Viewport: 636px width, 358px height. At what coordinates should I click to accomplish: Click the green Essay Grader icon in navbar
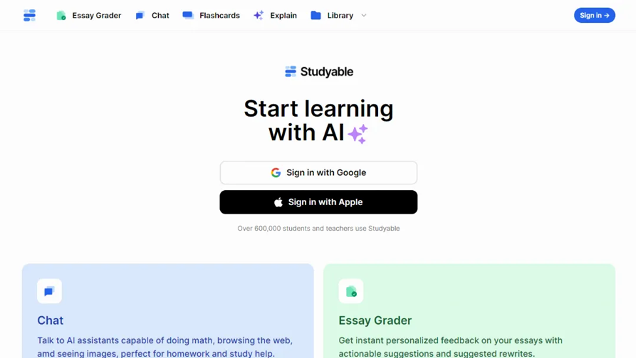pos(61,16)
